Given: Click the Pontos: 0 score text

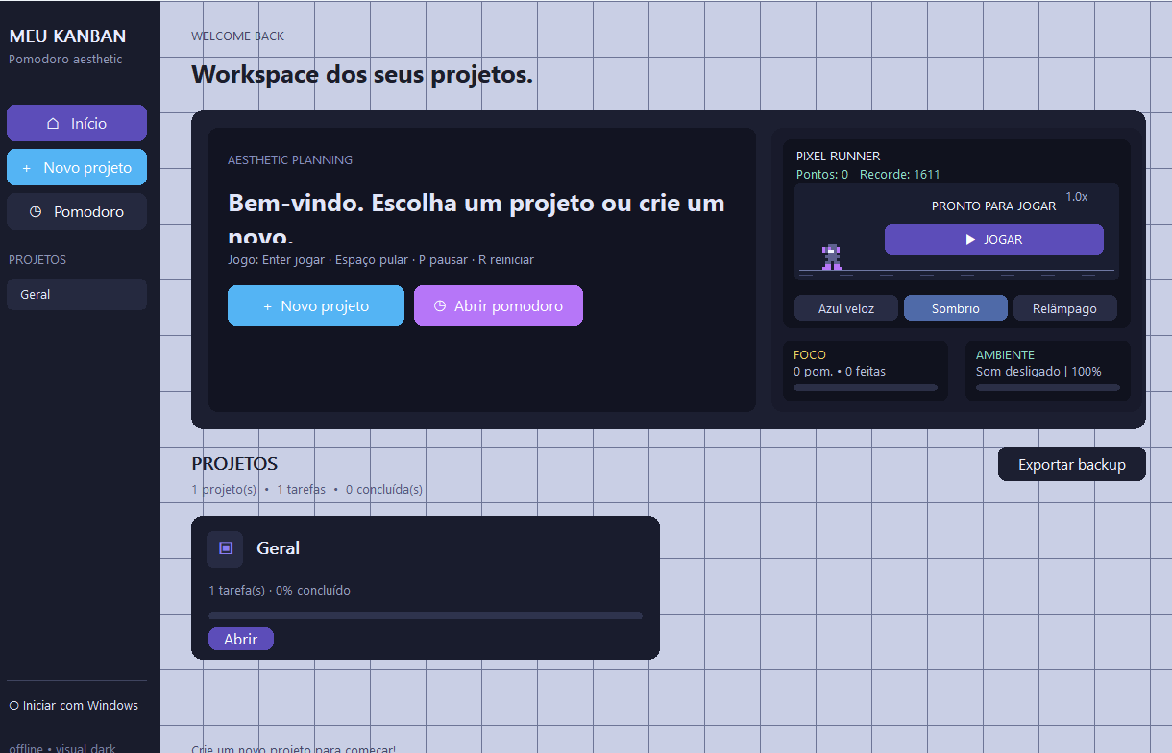Looking at the screenshot, I should pyautogui.click(x=822, y=174).
